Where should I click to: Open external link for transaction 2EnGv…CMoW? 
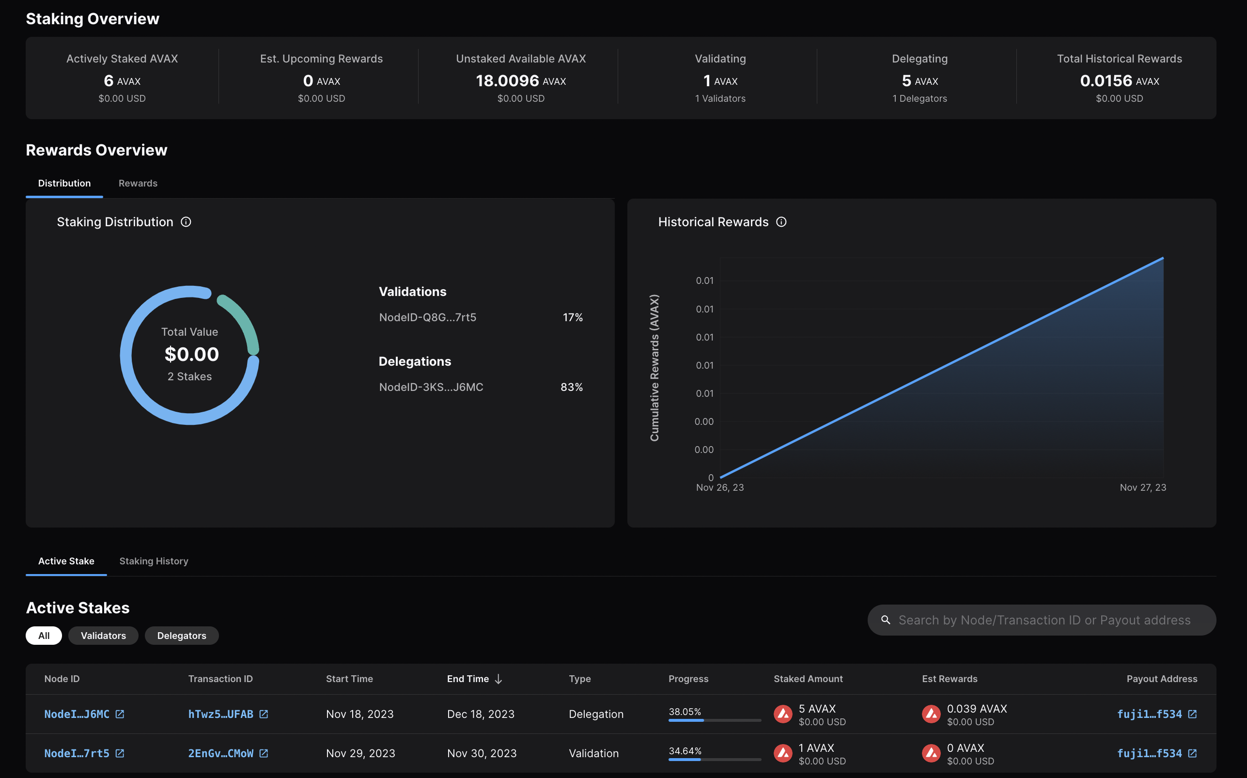264,753
